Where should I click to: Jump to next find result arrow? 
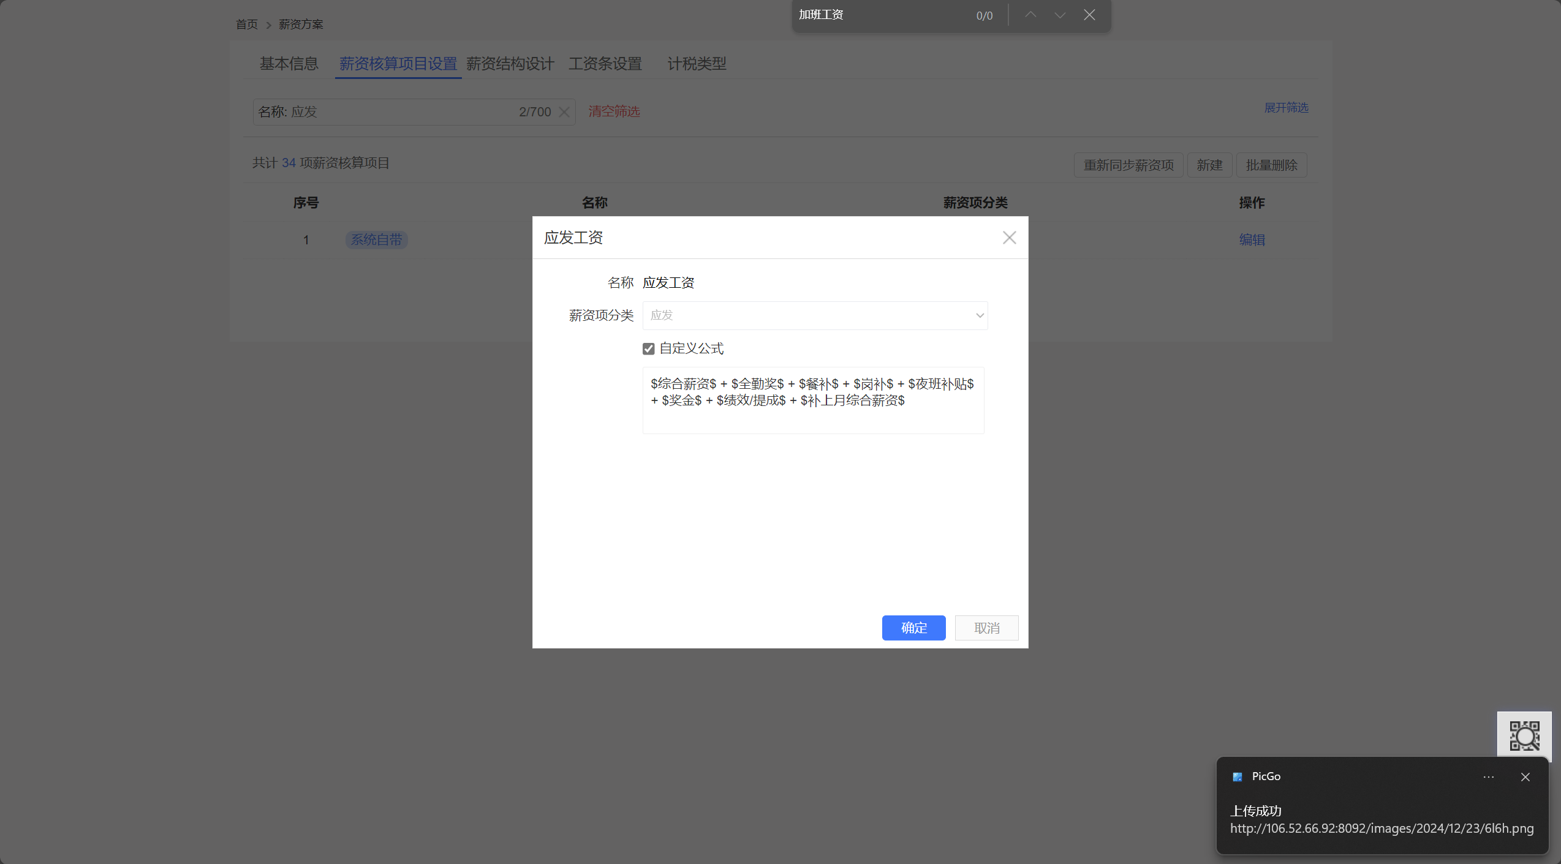(x=1060, y=15)
